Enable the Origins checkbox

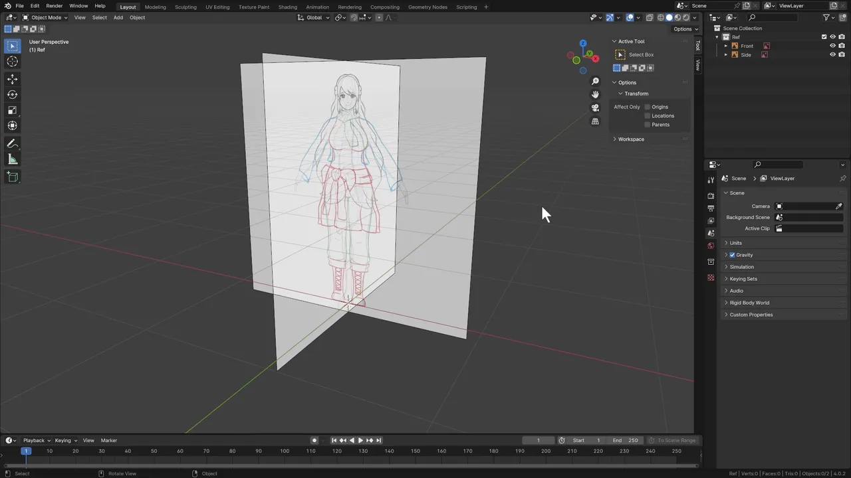pyautogui.click(x=647, y=107)
